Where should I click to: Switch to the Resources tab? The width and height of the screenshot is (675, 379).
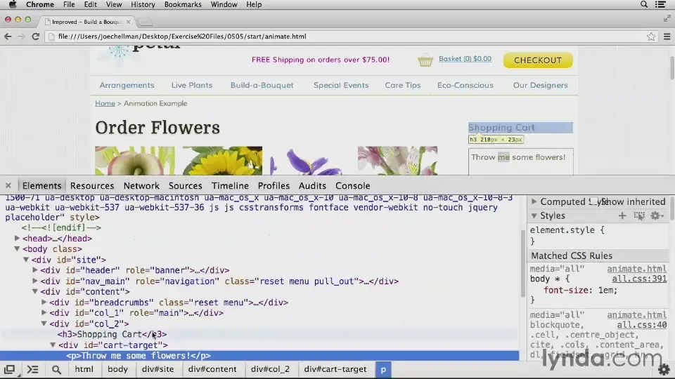click(92, 185)
